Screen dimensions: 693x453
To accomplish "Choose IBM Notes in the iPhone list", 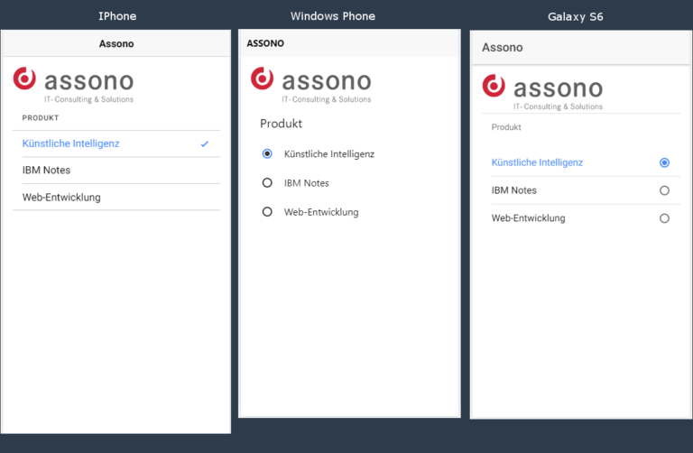I will [116, 171].
